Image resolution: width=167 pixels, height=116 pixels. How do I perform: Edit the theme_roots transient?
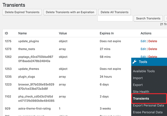pos(143,49)
